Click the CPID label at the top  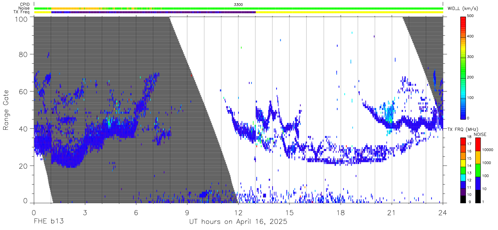point(24,4)
